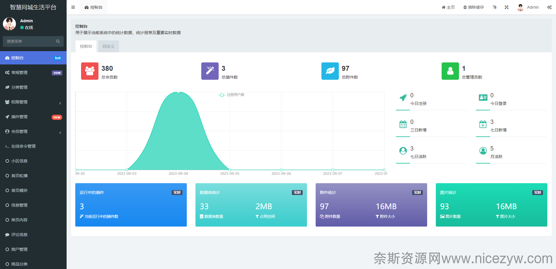Click the 2023-09-04 peak point on chart
The image size is (556, 269).
[x=178, y=92]
